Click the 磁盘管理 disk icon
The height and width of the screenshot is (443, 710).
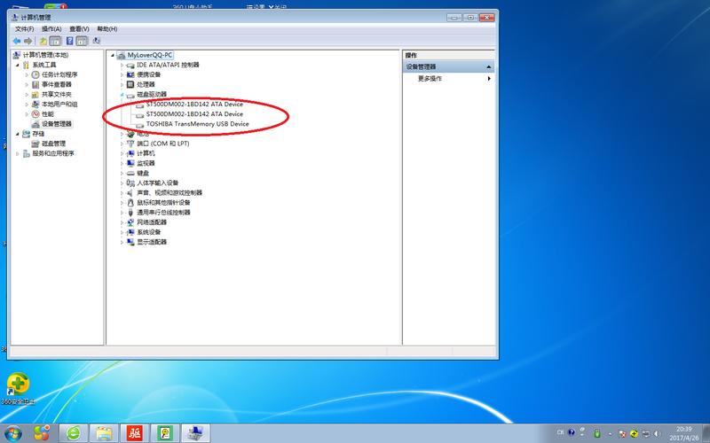pyautogui.click(x=35, y=144)
